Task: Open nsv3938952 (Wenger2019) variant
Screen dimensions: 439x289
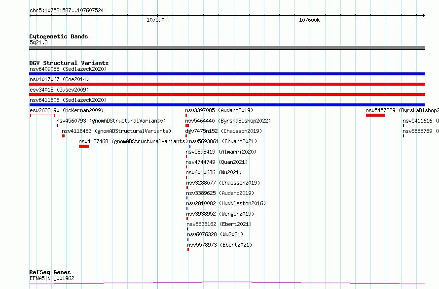Action: (220, 214)
